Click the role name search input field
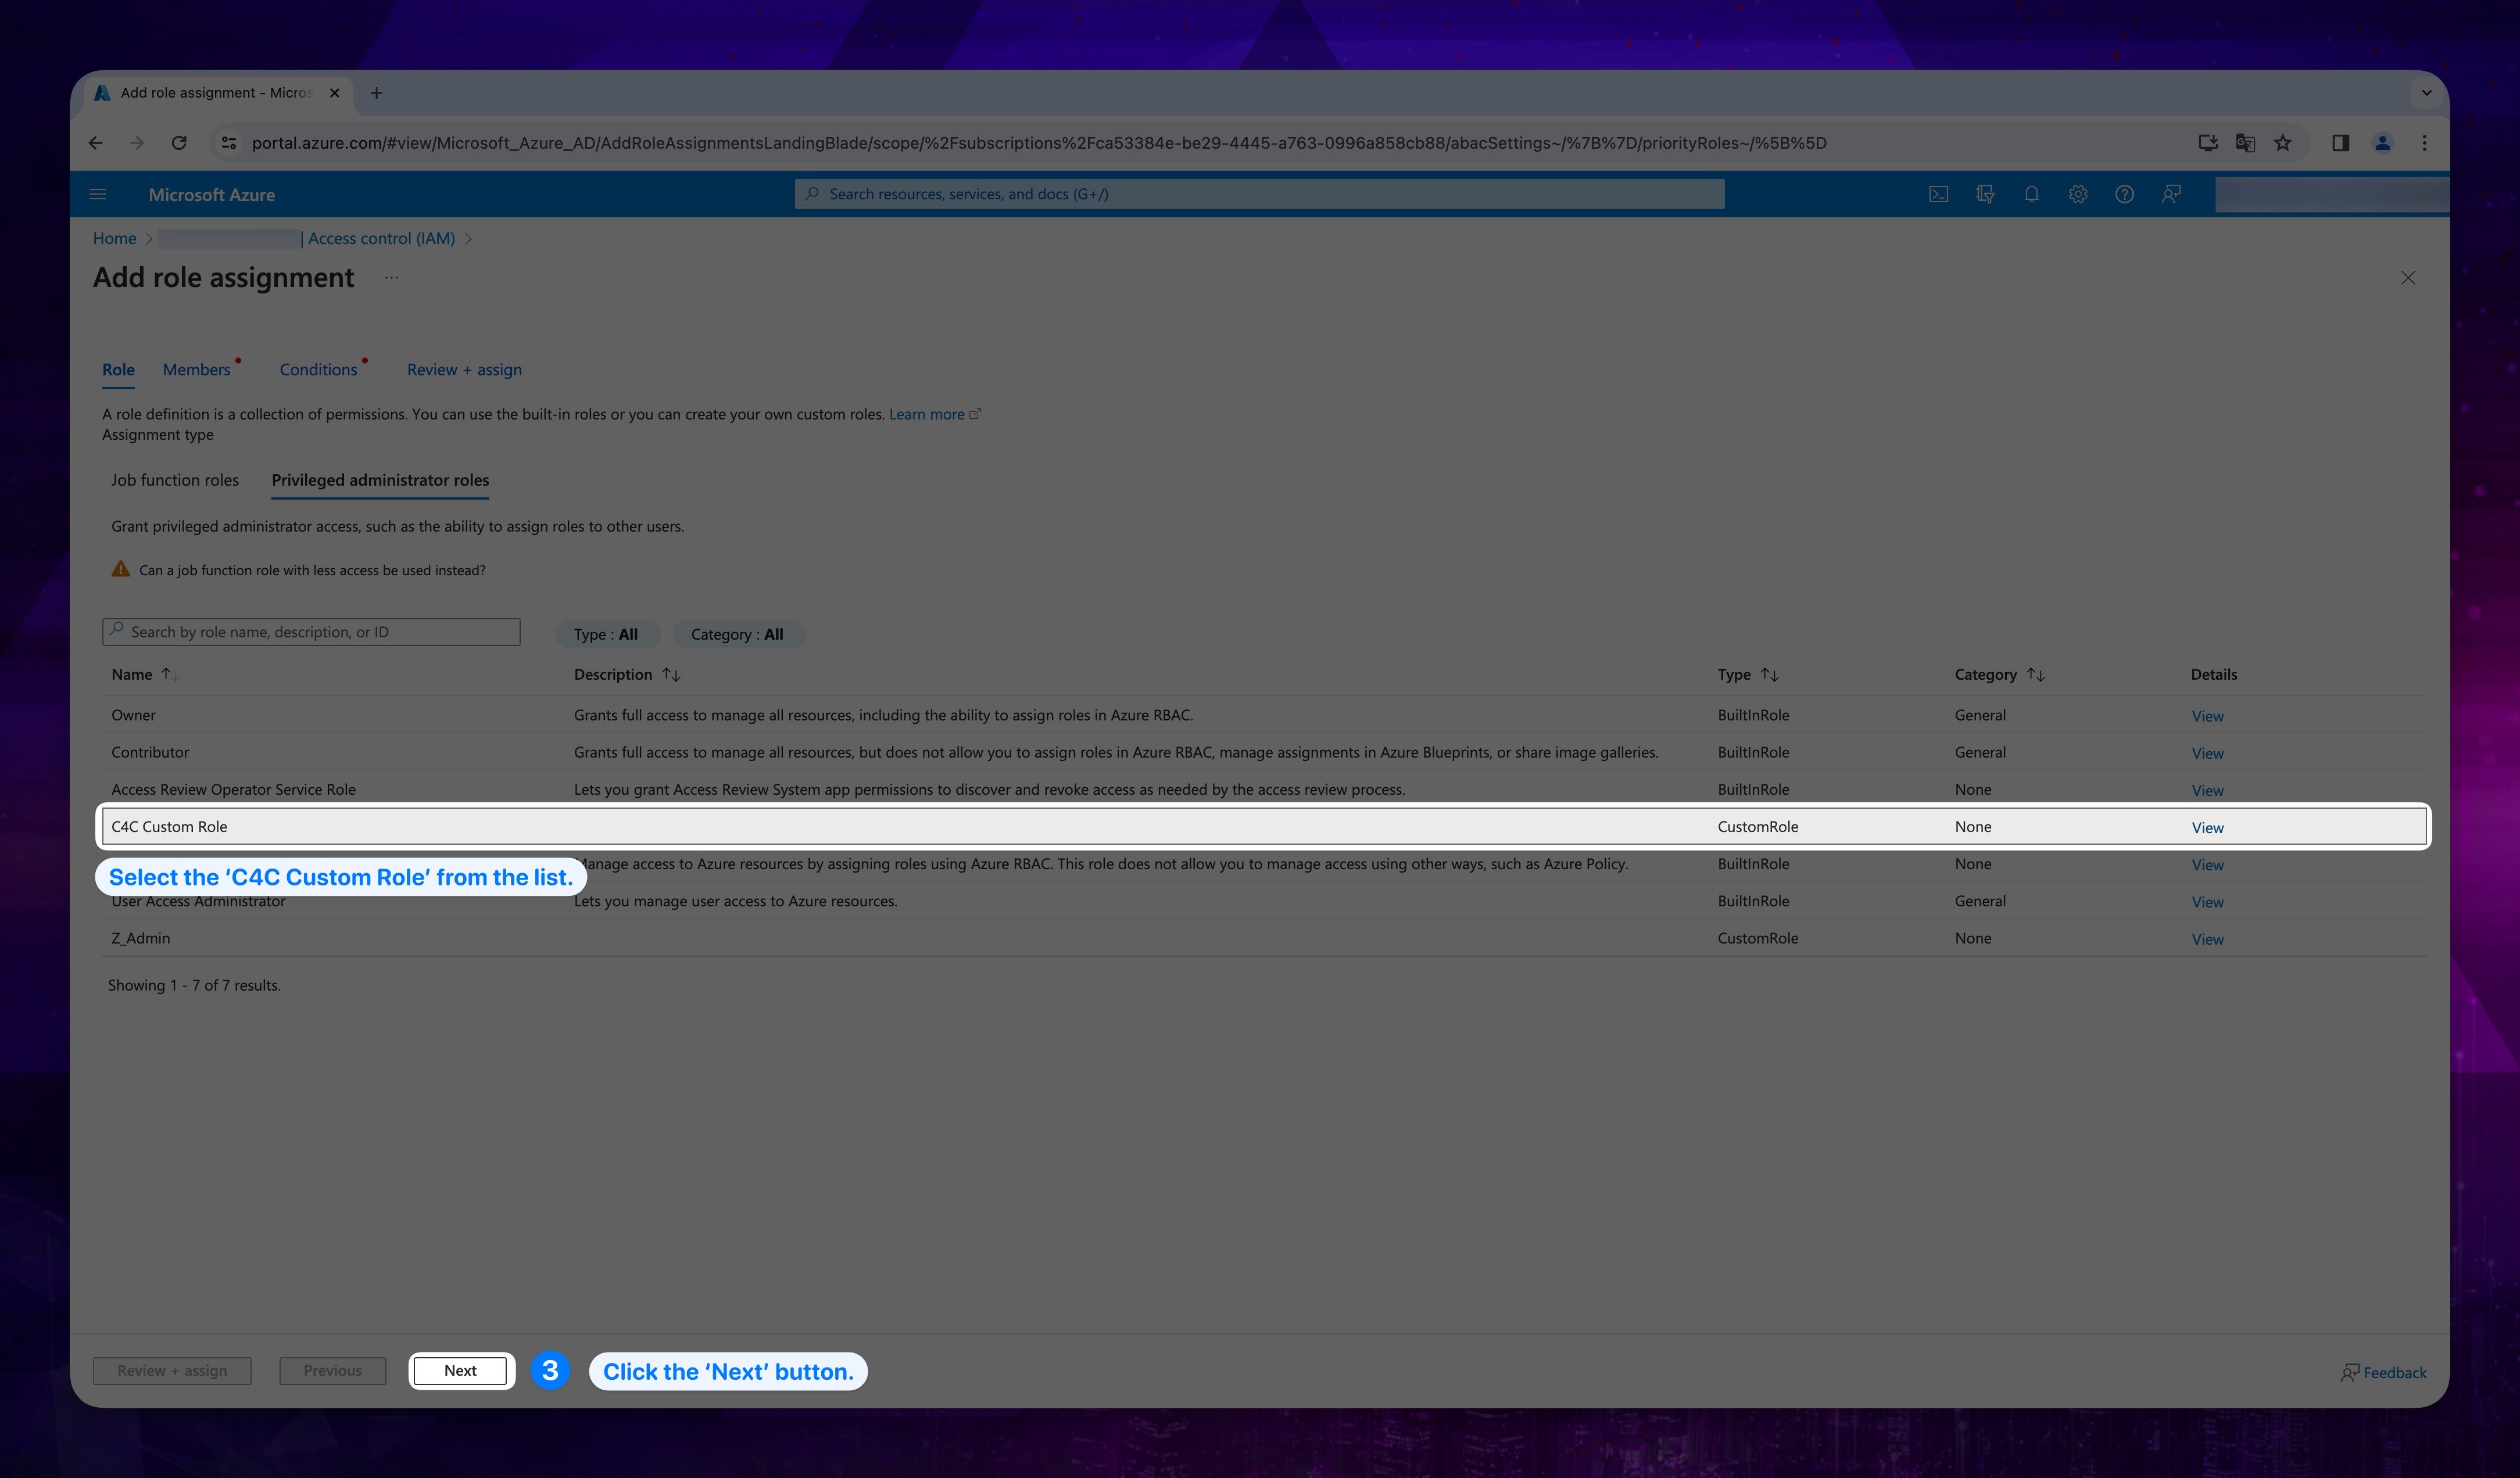2520x1478 pixels. pos(313,630)
